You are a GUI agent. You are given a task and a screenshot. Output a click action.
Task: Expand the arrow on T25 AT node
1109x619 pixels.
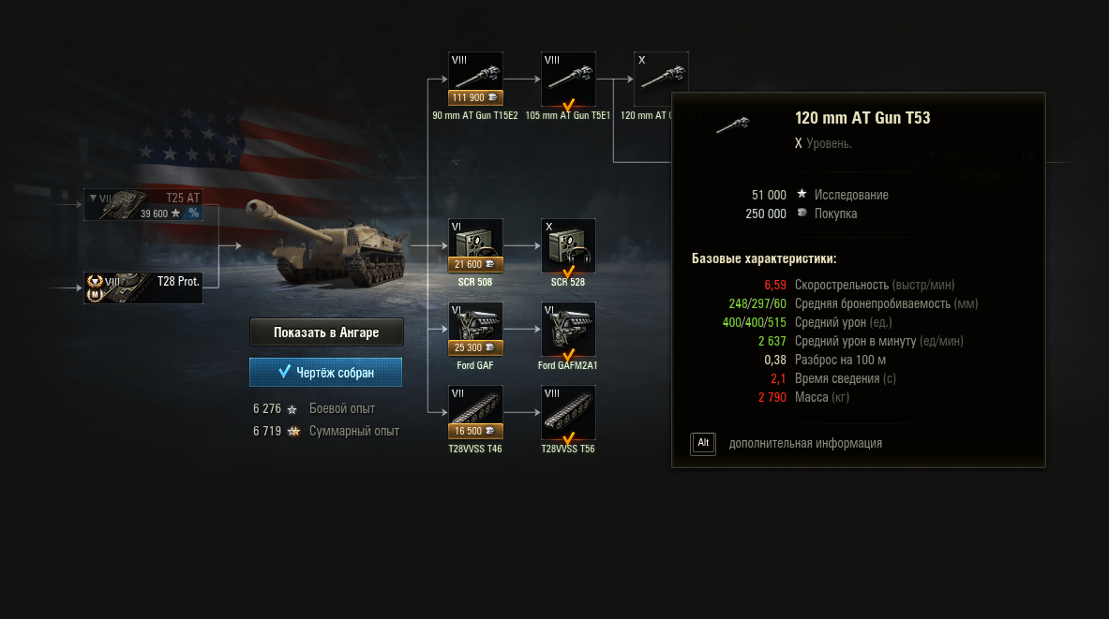tap(93, 198)
